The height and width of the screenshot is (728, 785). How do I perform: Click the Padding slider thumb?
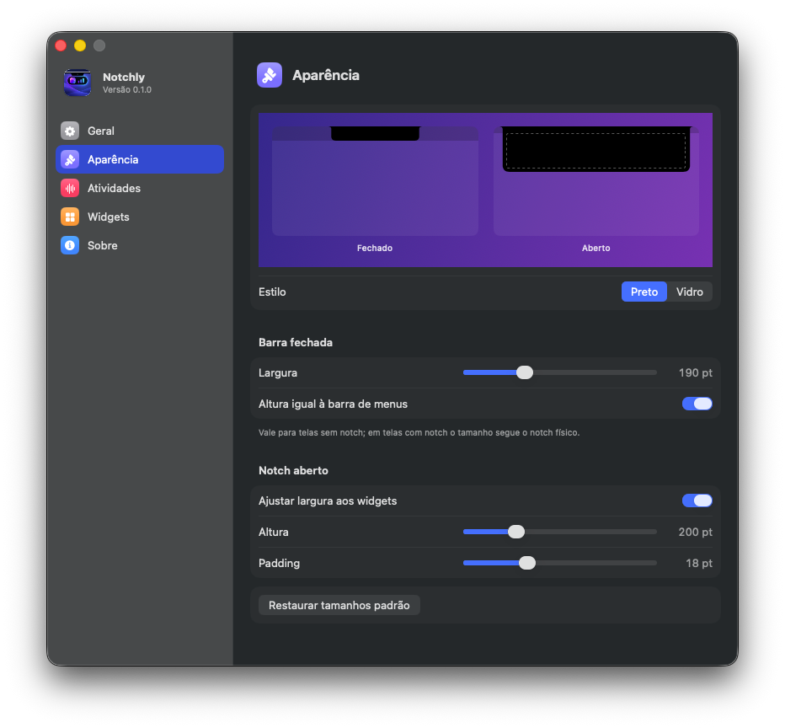tap(527, 563)
